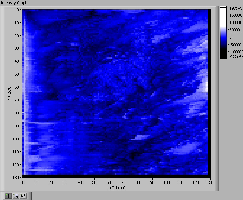Click the -132649 minimum value on color scale

click(236, 56)
